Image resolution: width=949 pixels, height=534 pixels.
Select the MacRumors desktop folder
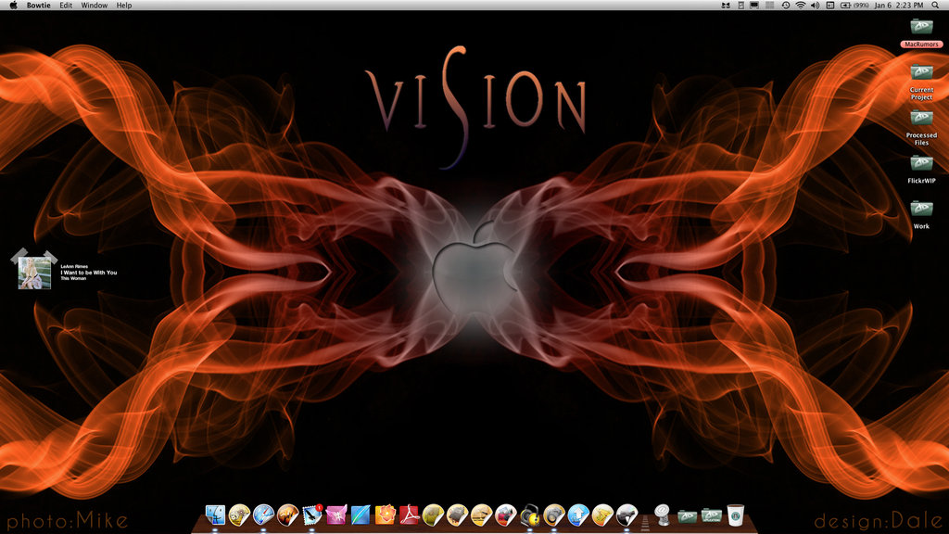922,32
